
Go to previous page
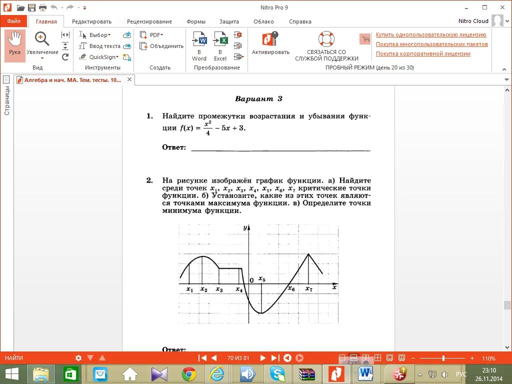[214, 358]
